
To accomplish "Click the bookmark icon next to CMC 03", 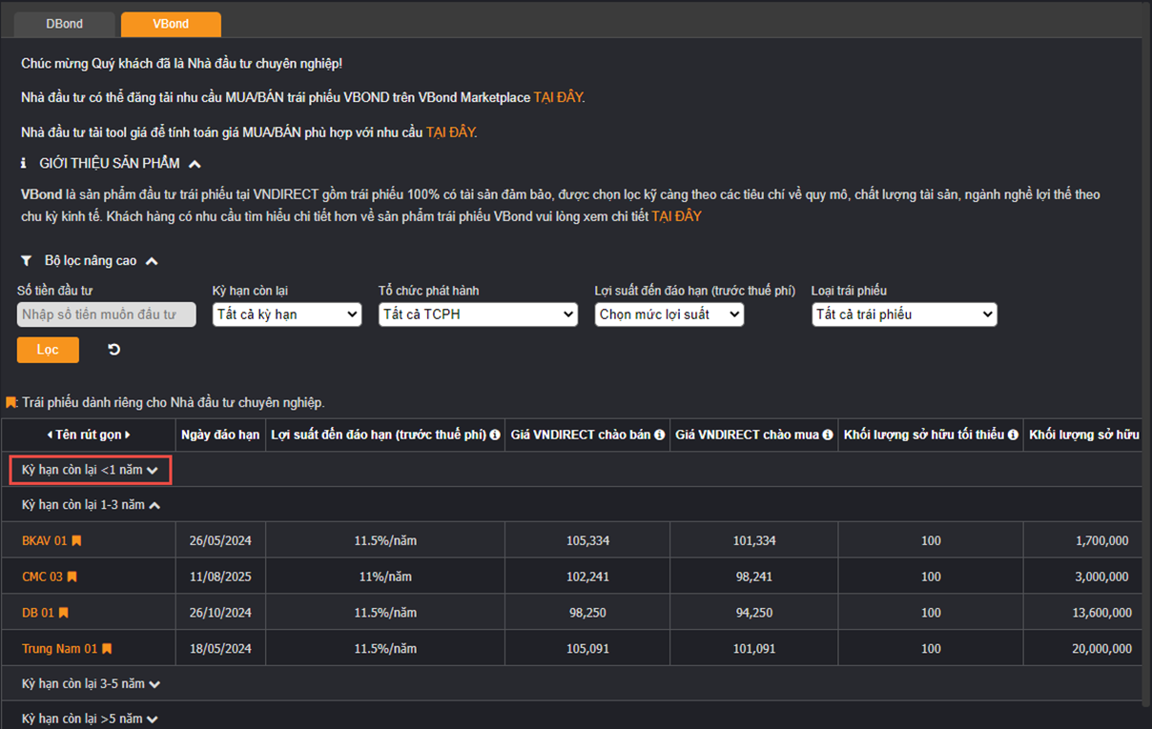I will point(72,577).
